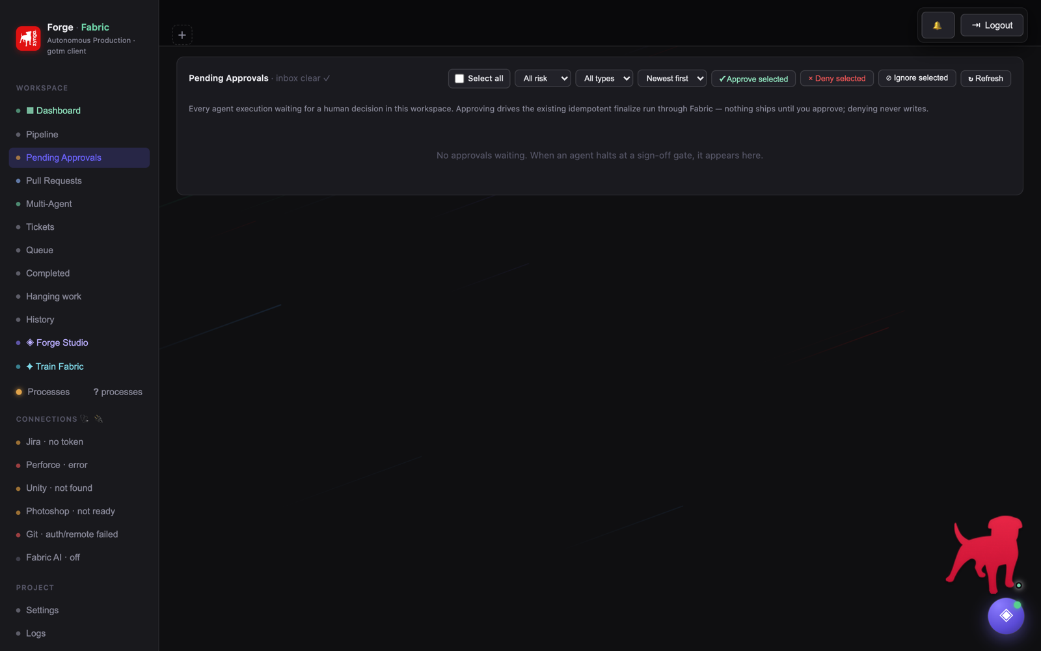This screenshot has height=651, width=1041.
Task: Go to Dashboard in sidebar
Action: click(79, 111)
